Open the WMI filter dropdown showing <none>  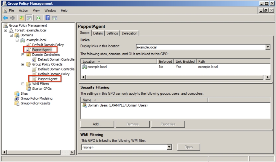click(169, 147)
